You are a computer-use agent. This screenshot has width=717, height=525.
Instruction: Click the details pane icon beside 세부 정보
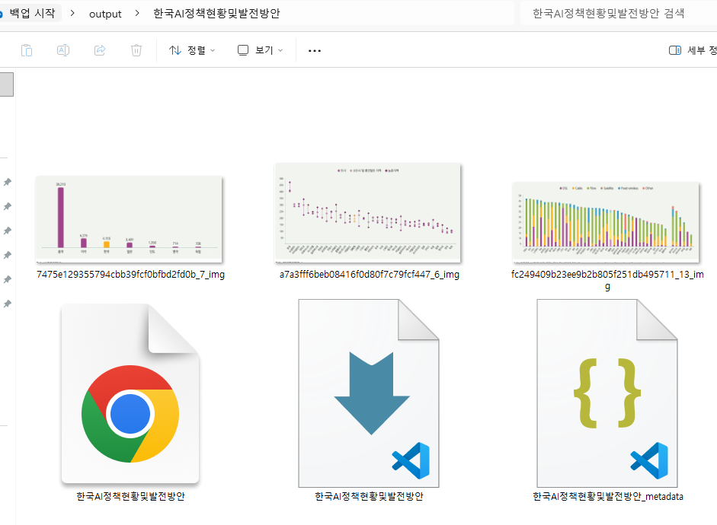pos(675,50)
